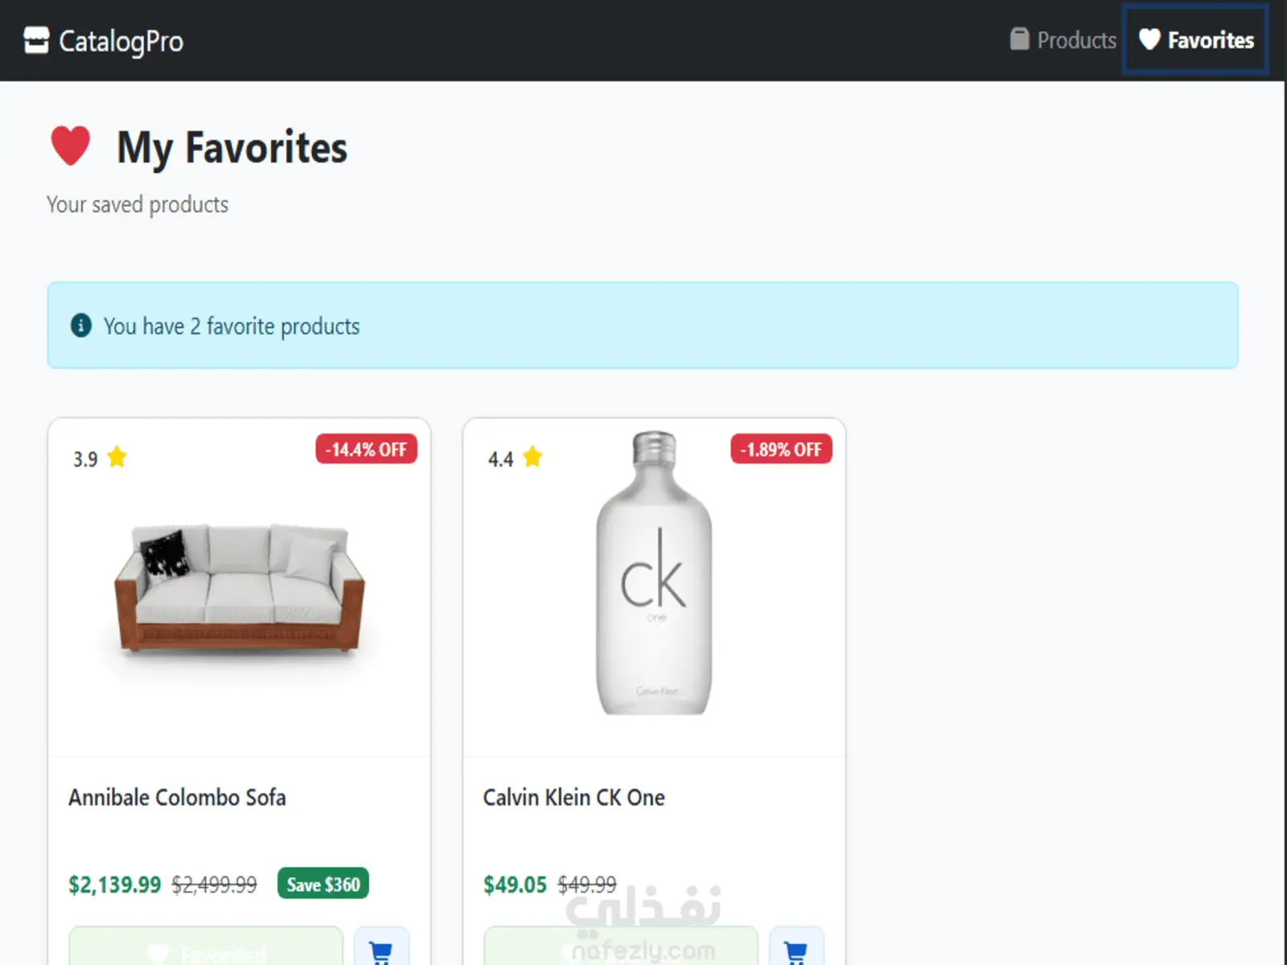Screen dimensions: 1287x965
Task: Click the -14.4% OFF discount badge
Action: click(x=366, y=450)
